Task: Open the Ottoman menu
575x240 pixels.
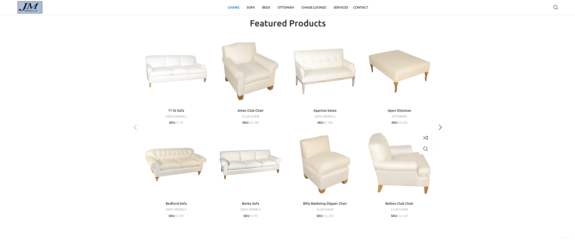Action: click(x=287, y=7)
